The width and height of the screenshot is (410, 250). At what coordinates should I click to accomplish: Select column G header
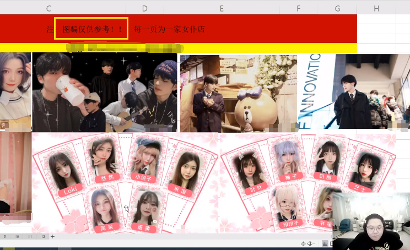[337, 9]
